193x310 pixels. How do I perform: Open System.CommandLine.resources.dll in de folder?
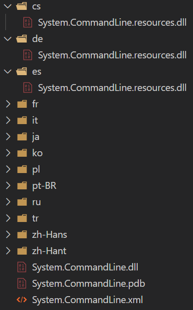click(112, 55)
